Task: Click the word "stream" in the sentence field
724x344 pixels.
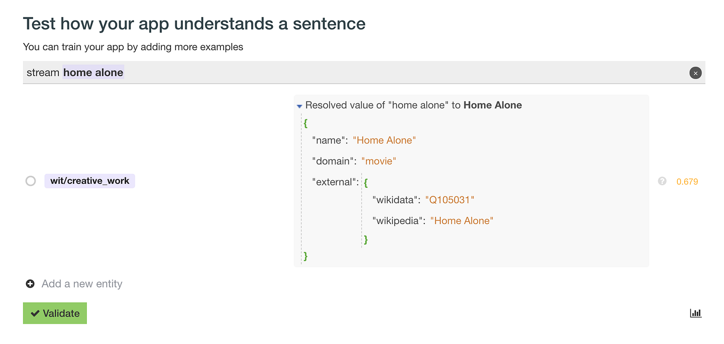Action: pos(43,72)
